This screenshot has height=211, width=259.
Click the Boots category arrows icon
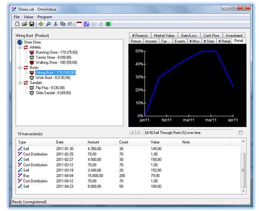coord(26,68)
